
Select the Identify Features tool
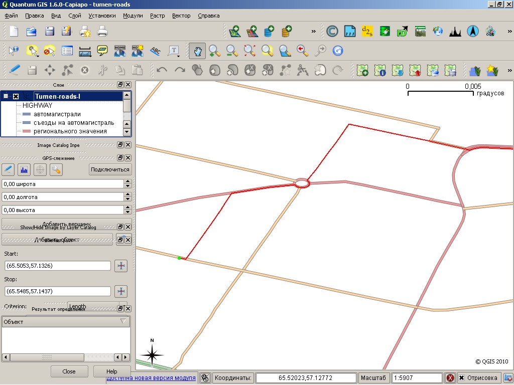point(14,51)
